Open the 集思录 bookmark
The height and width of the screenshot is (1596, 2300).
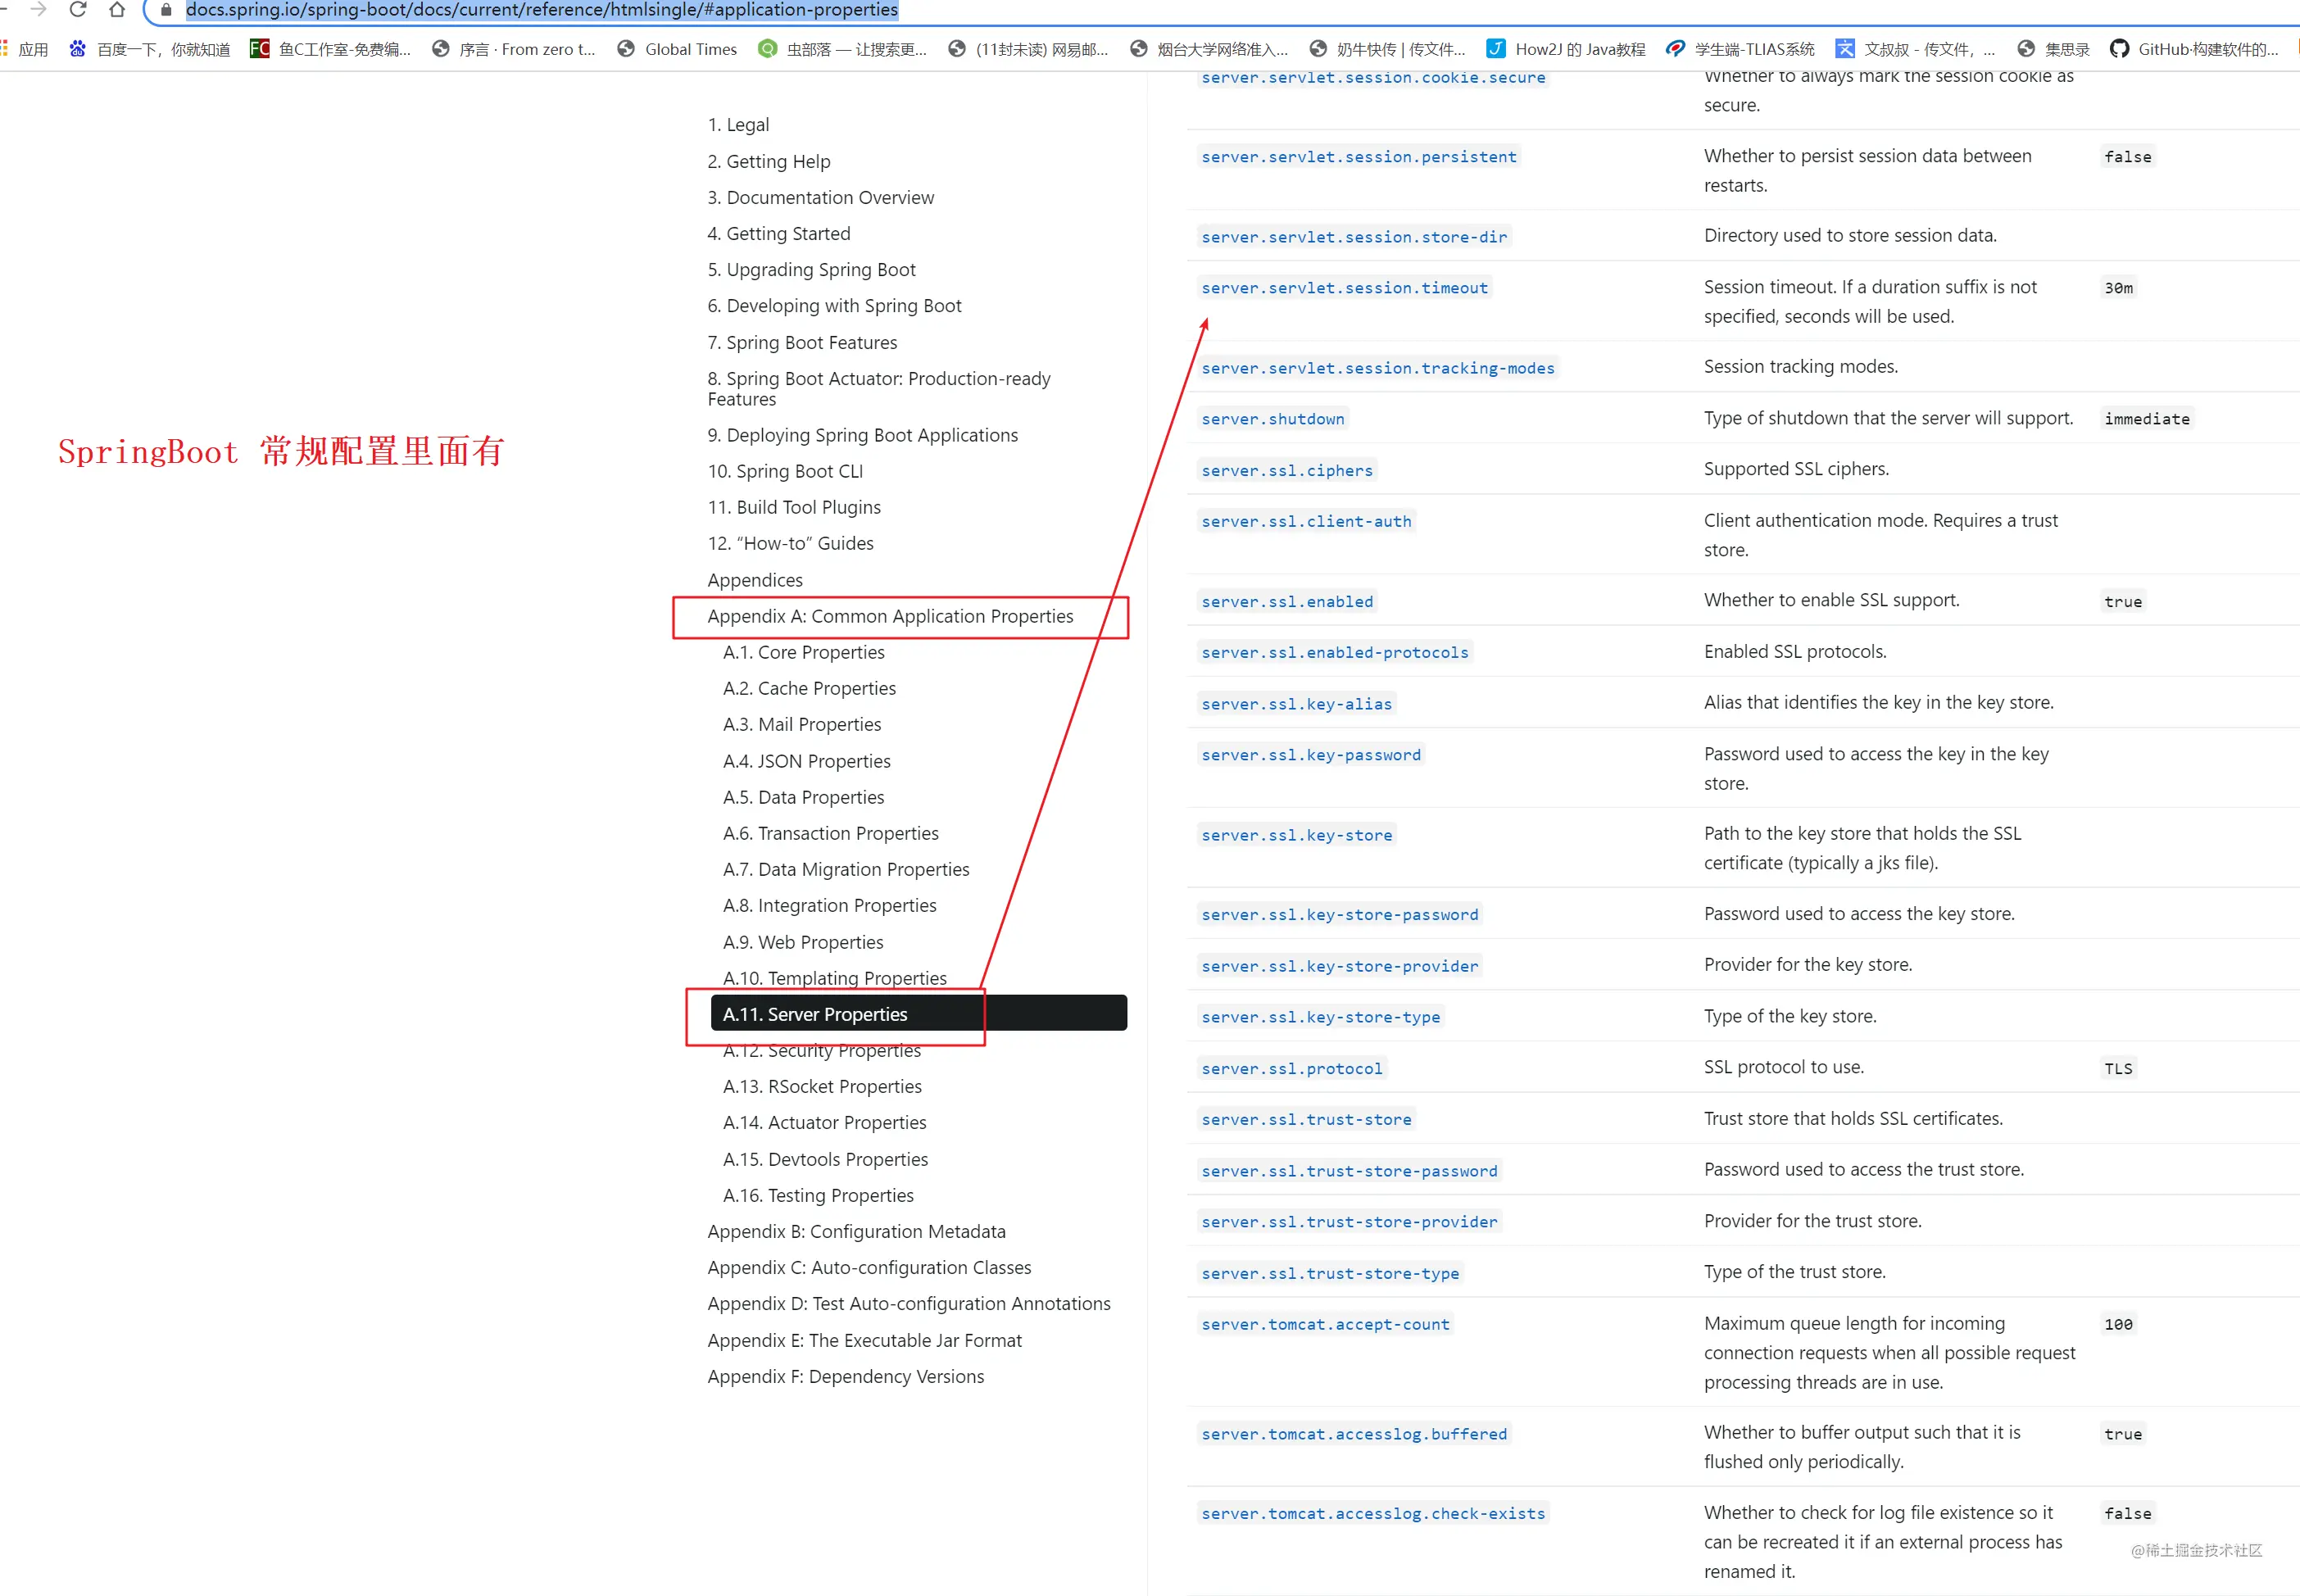coord(2054,49)
